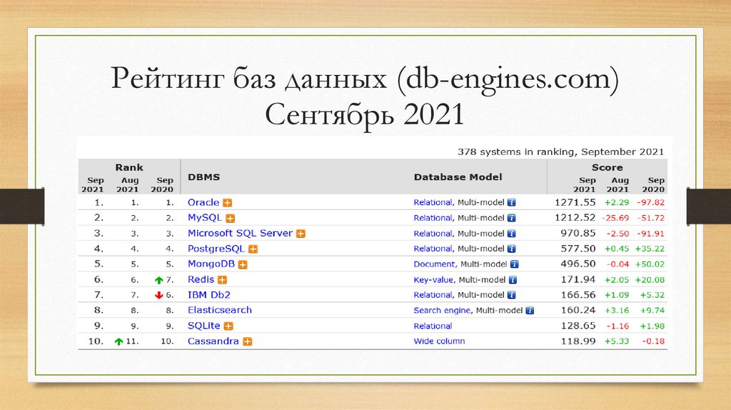This screenshot has height=410, width=731.
Task: Click the info icon in PostgreSQL's model column
Action: (511, 249)
